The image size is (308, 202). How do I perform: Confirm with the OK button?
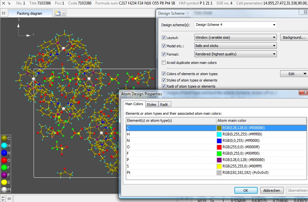coord(246,190)
